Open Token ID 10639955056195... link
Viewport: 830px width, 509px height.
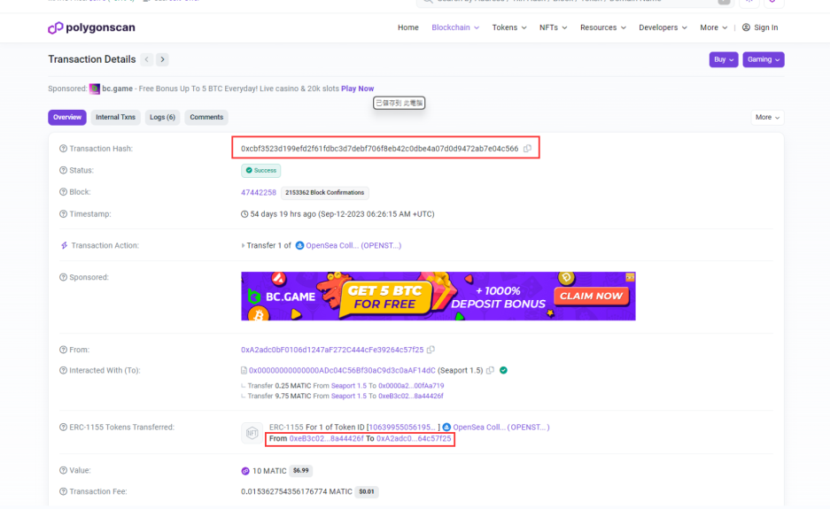(x=402, y=427)
